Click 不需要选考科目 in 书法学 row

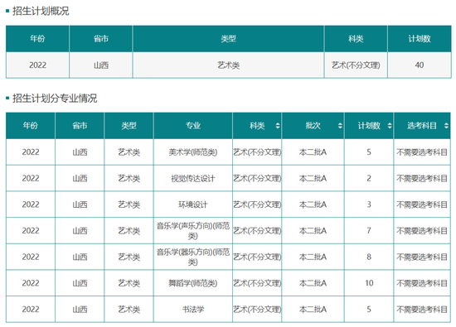coord(422,309)
